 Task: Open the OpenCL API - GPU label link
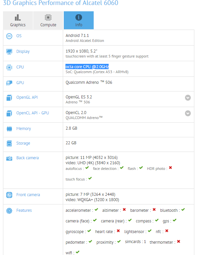[33, 113]
